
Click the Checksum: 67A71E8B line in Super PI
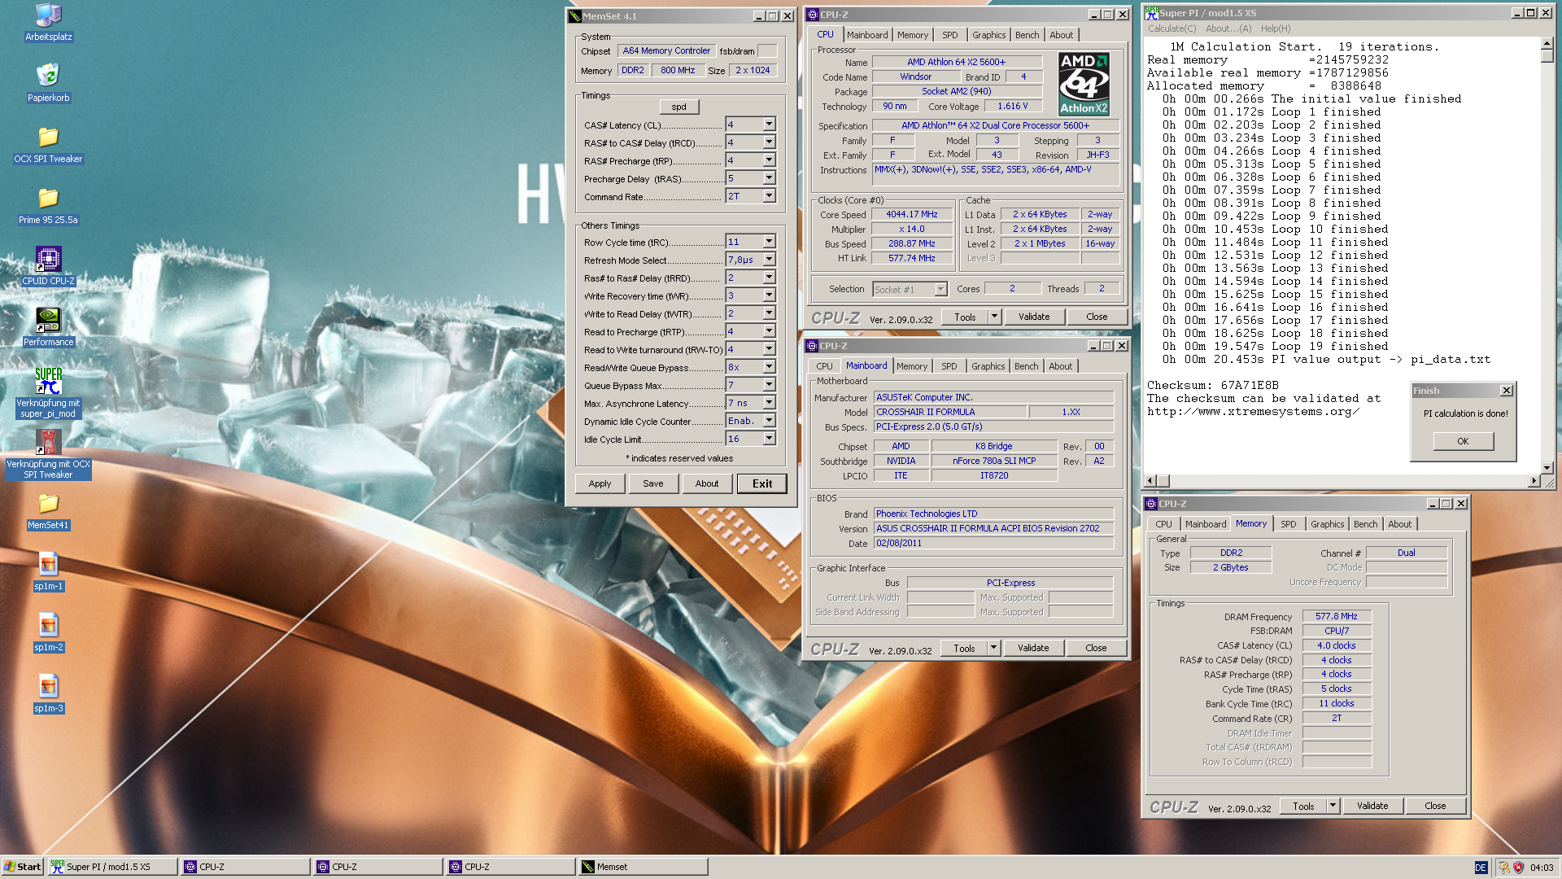1212,385
